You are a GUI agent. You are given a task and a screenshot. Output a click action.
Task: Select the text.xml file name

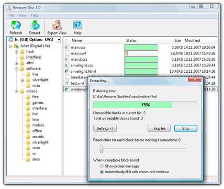click(x=77, y=83)
